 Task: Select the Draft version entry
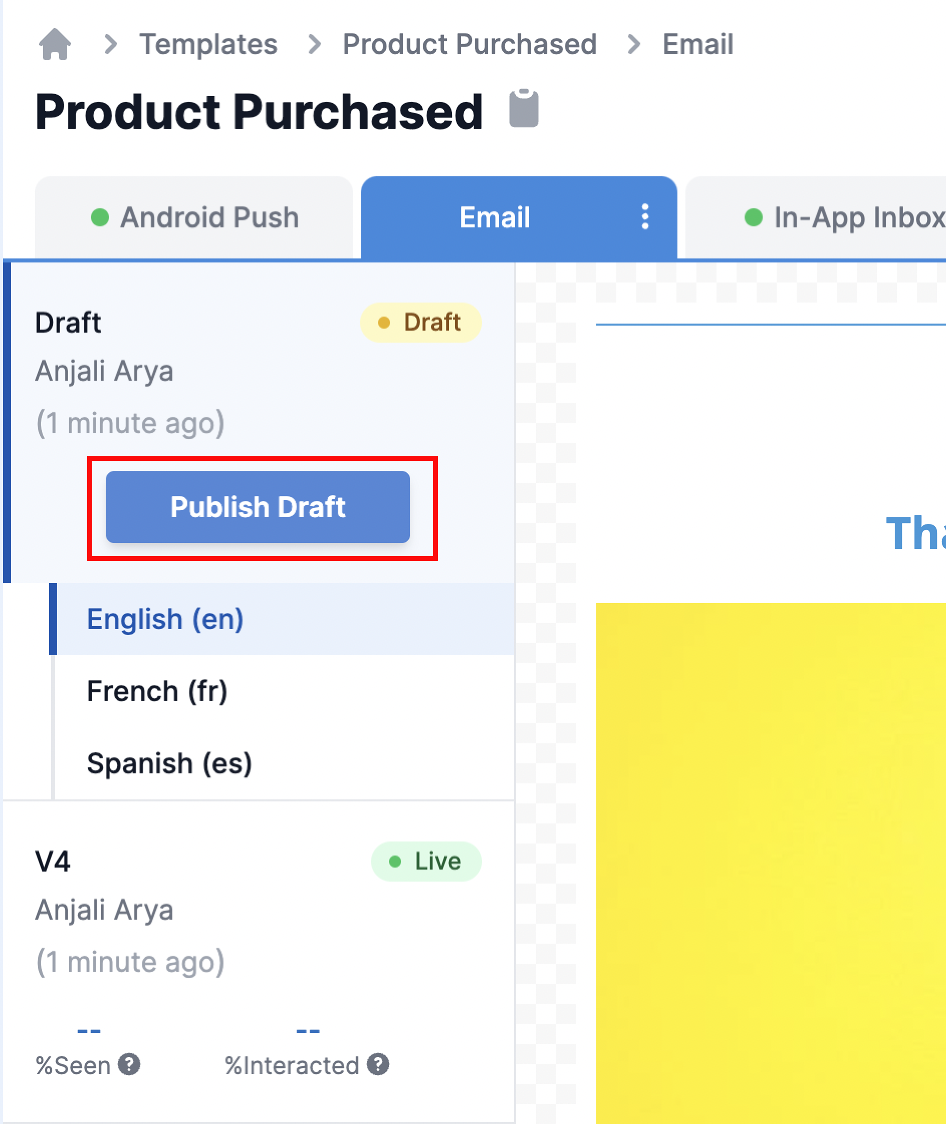(x=259, y=370)
